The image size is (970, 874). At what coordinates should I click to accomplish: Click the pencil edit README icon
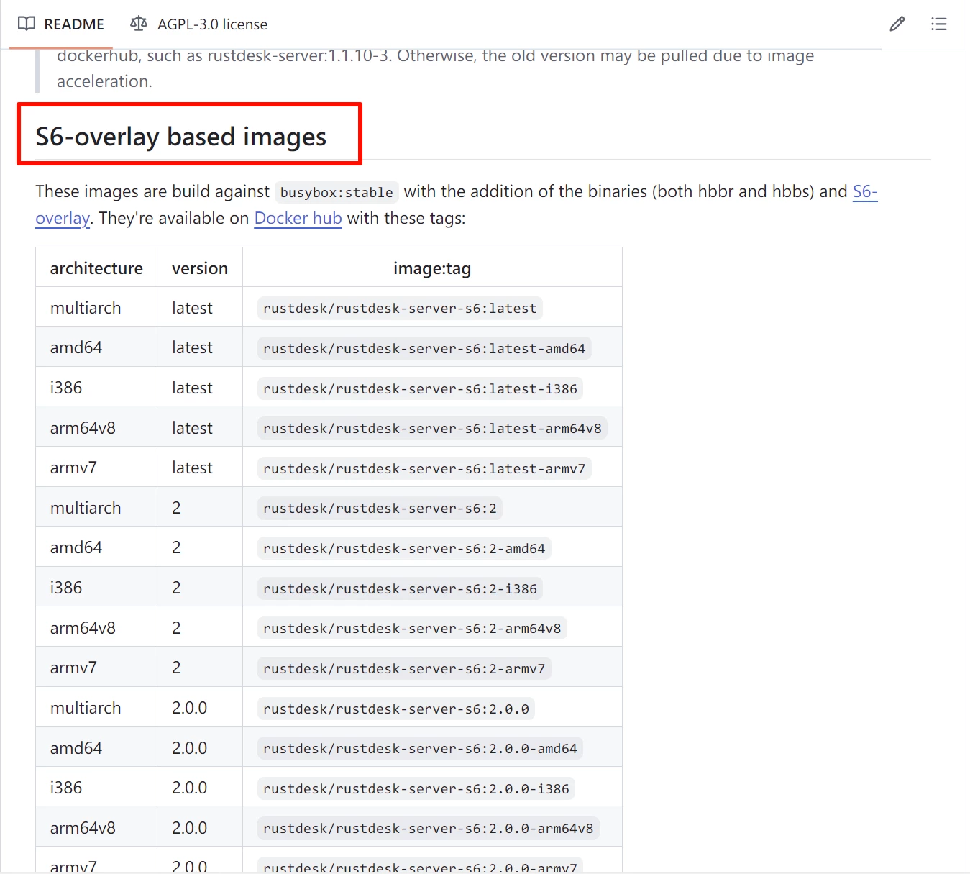pos(897,24)
